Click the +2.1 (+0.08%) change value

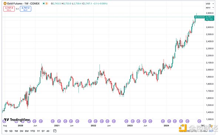pos(100,4)
